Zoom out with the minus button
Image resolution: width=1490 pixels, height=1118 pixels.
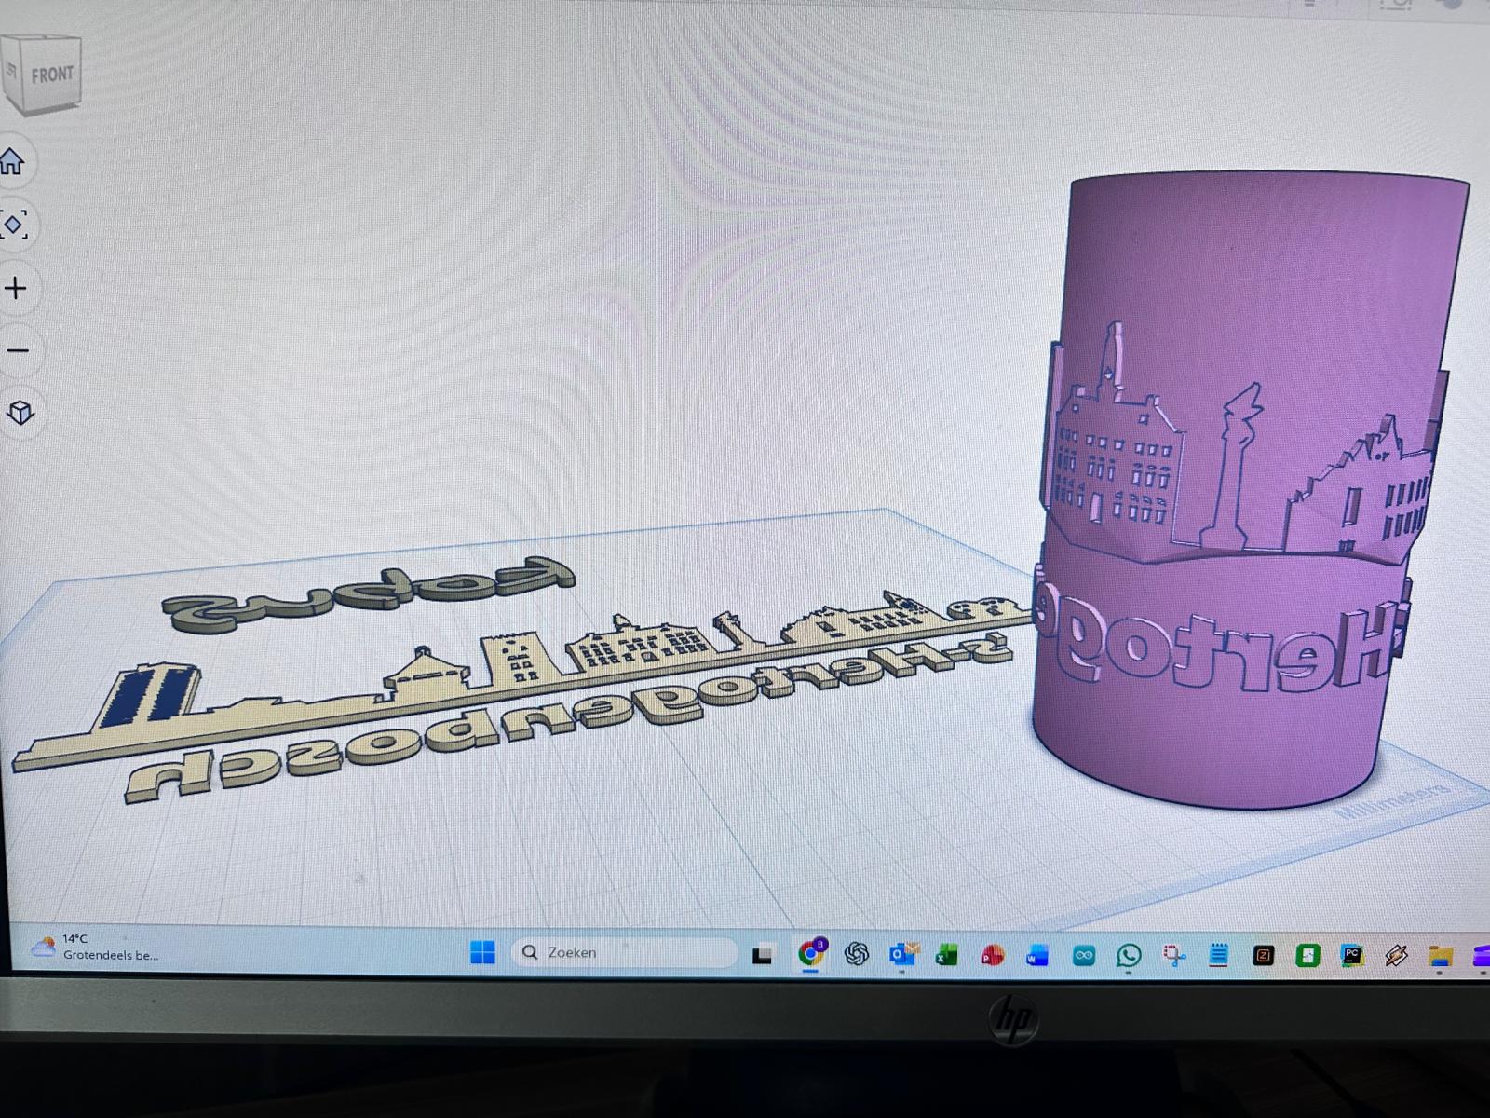coord(17,351)
